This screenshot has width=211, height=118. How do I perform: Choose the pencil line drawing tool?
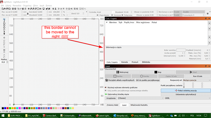click(4, 21)
